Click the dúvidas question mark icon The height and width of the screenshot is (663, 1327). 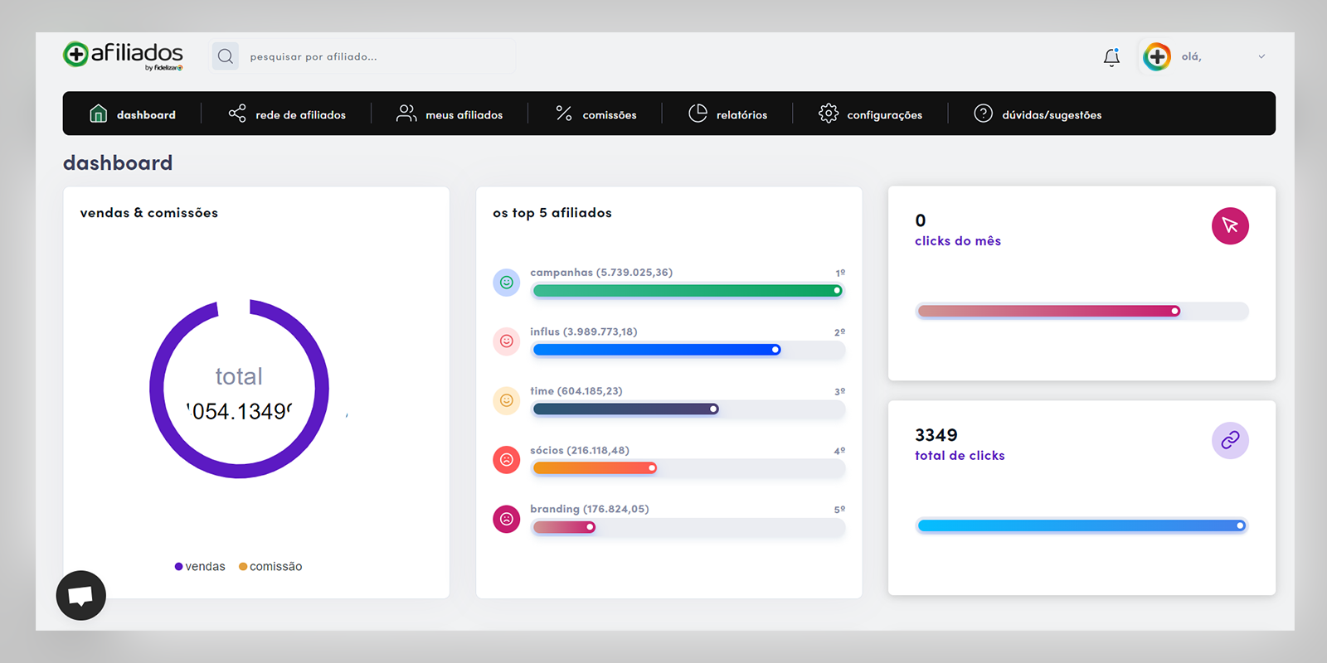[983, 114]
